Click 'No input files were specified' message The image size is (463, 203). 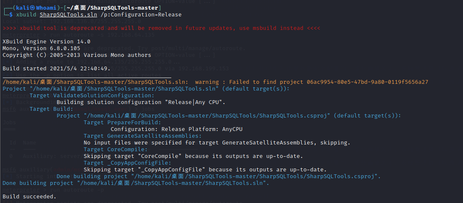pos(217,143)
